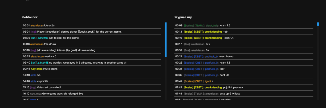Click the Lobby Log scrollbar thumb
Screen dimensions: 326x108
[165, 40]
